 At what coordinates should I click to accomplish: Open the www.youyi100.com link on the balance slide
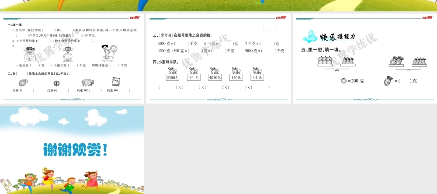[366, 99]
